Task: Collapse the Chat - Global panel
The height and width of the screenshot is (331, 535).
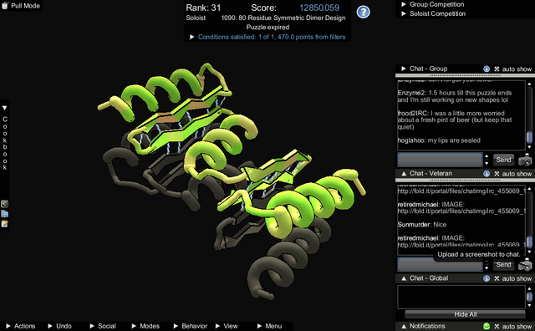Action: [404, 278]
